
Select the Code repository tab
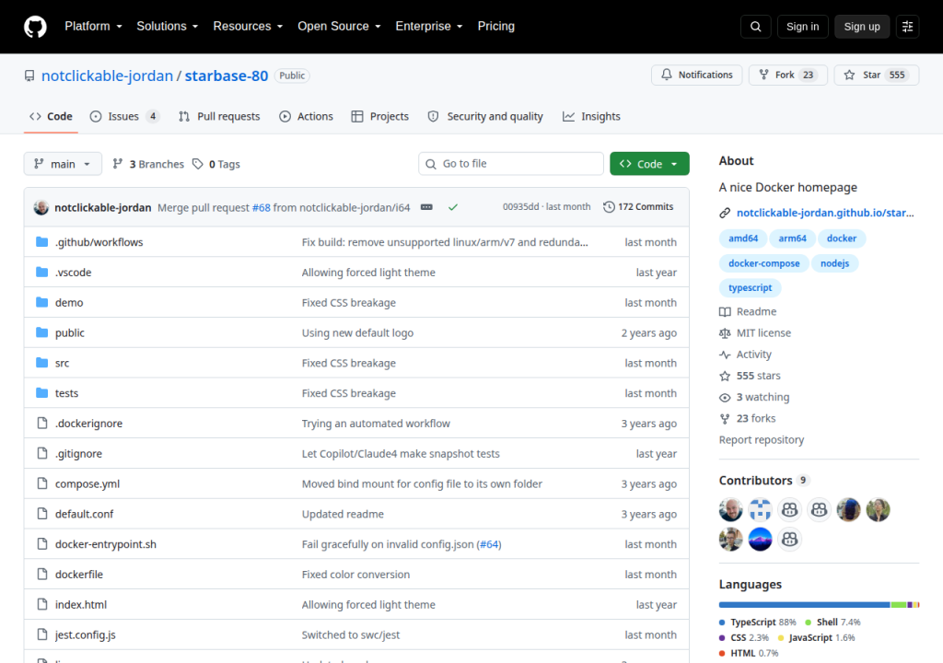tap(52, 117)
